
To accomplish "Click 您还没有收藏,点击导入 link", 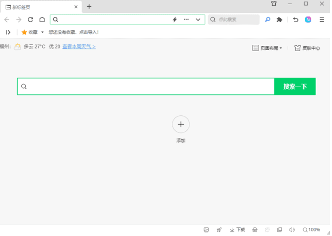I will [x=73, y=32].
